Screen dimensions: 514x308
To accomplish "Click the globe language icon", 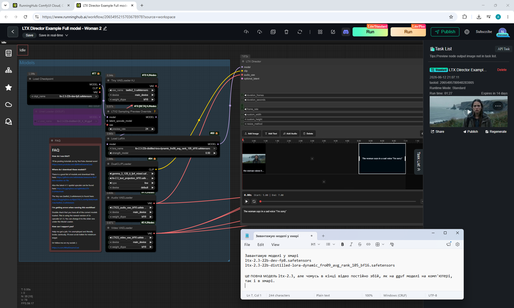I will click(x=467, y=32).
